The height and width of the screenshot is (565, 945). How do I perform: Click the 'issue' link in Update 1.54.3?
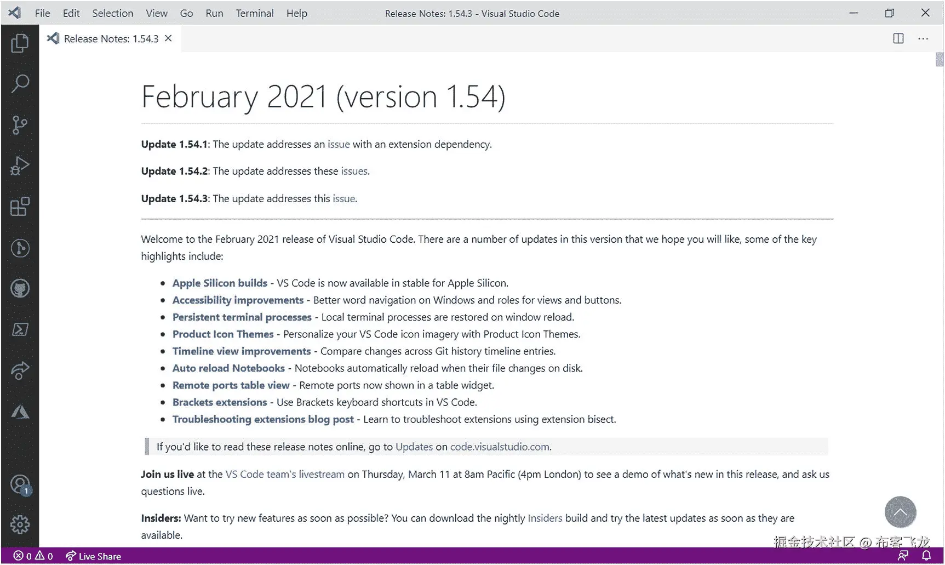click(x=344, y=198)
